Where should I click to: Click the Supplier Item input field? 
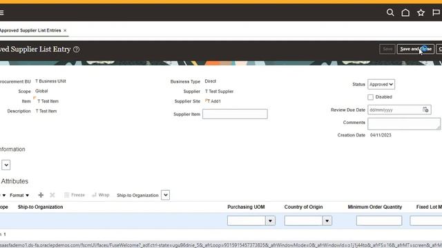(235, 114)
